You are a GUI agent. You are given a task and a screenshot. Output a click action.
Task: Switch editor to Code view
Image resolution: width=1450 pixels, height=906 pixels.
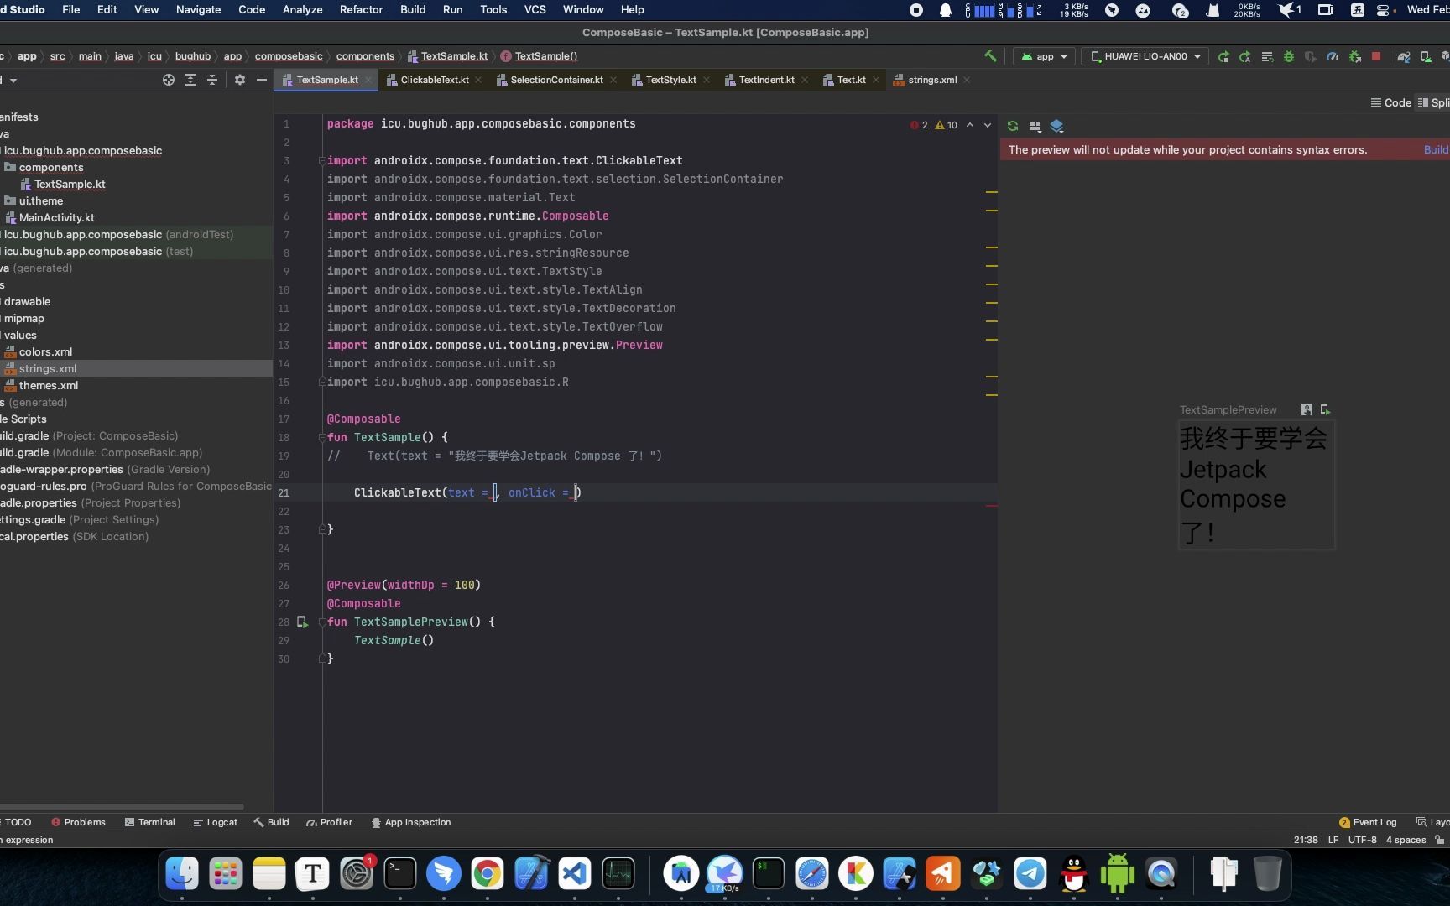(1389, 102)
